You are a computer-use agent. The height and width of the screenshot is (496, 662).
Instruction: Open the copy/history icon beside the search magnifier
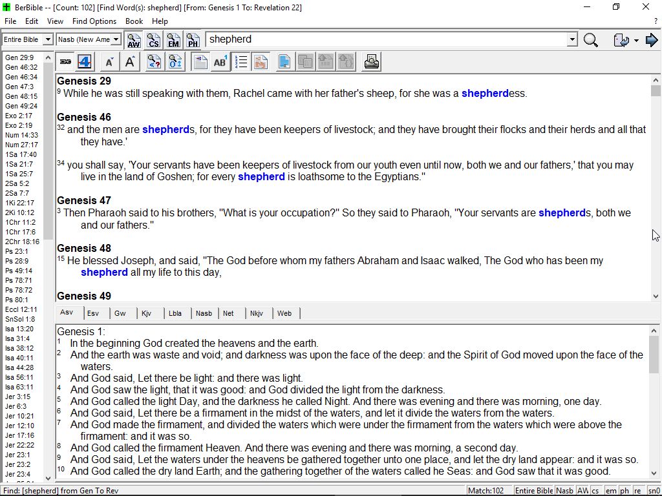(621, 39)
